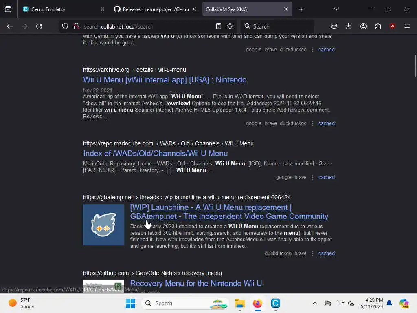Close the CollabVM SearXNG tab
Viewport: 417px width, 313px height.
286,9
